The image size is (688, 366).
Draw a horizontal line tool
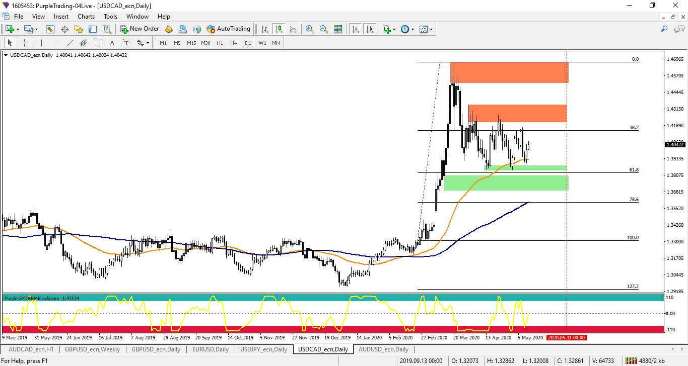pos(55,43)
